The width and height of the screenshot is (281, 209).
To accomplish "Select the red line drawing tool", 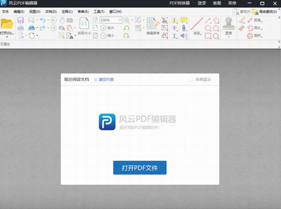I will pyautogui.click(x=197, y=24).
